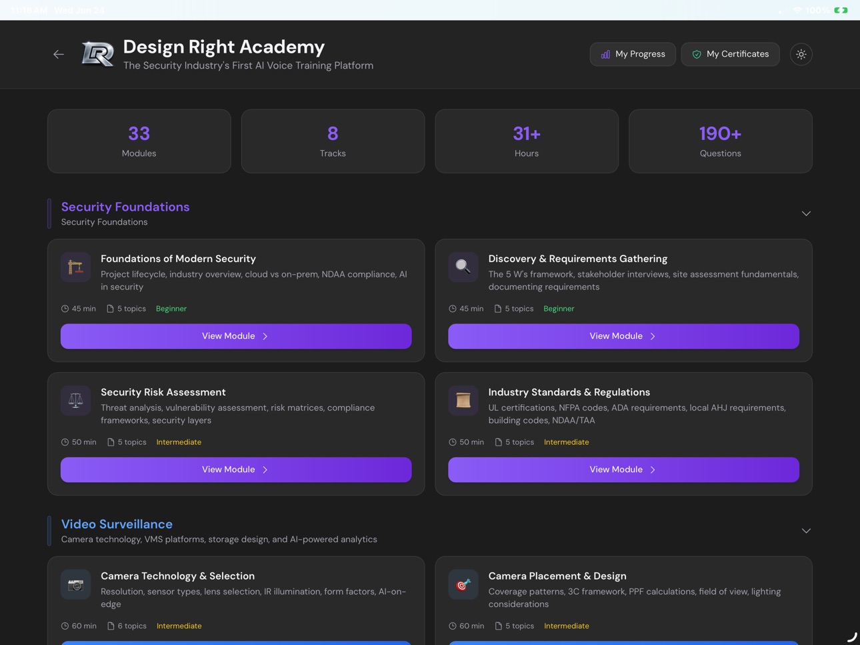Click the 6 topics label on Camera Technology
Screen dimensions: 860x645
coord(127,626)
